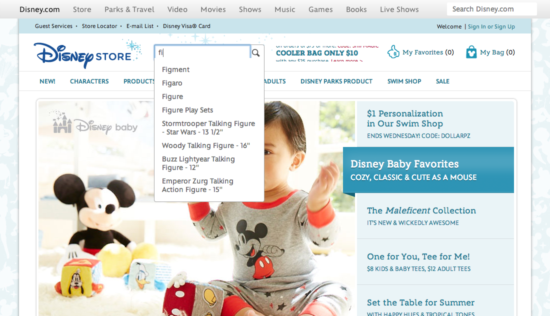Select $1 Personalization Swim Shop promo

coord(435,124)
